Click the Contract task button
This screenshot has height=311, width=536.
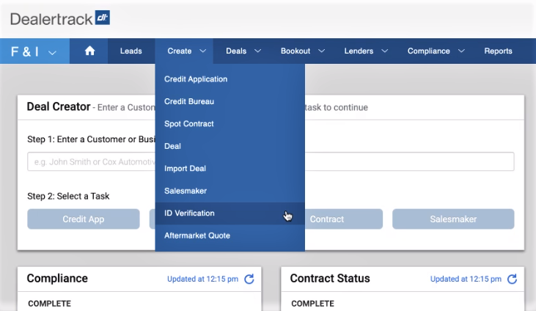[344, 219]
